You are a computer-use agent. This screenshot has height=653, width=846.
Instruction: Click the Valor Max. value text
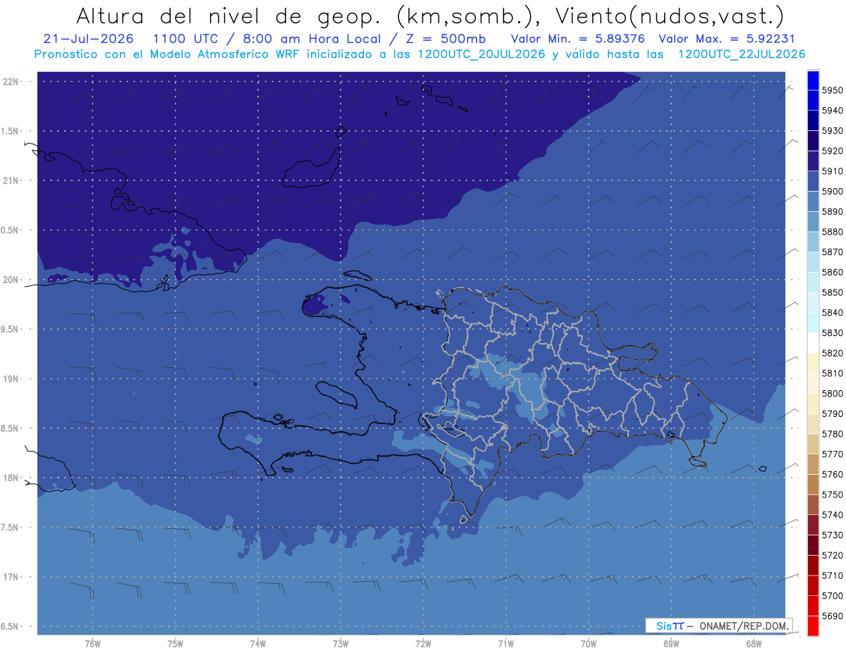point(726,39)
